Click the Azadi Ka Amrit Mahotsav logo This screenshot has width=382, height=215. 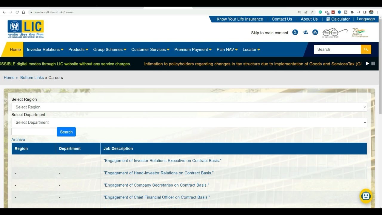360,33
